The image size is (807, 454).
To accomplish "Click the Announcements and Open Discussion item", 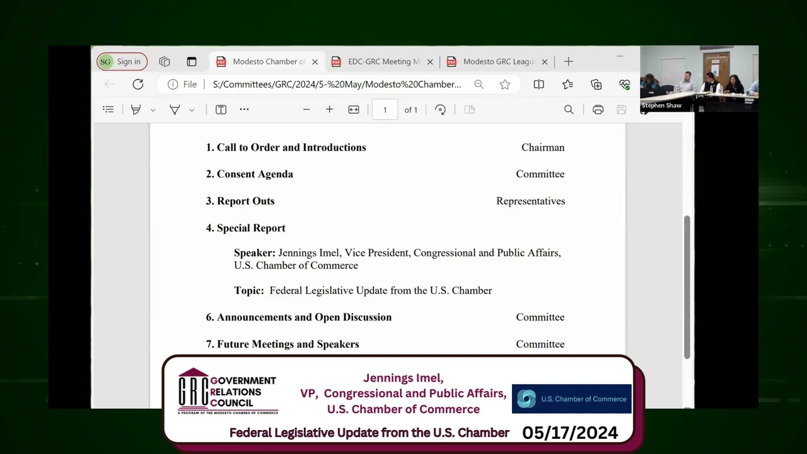I will pos(299,317).
